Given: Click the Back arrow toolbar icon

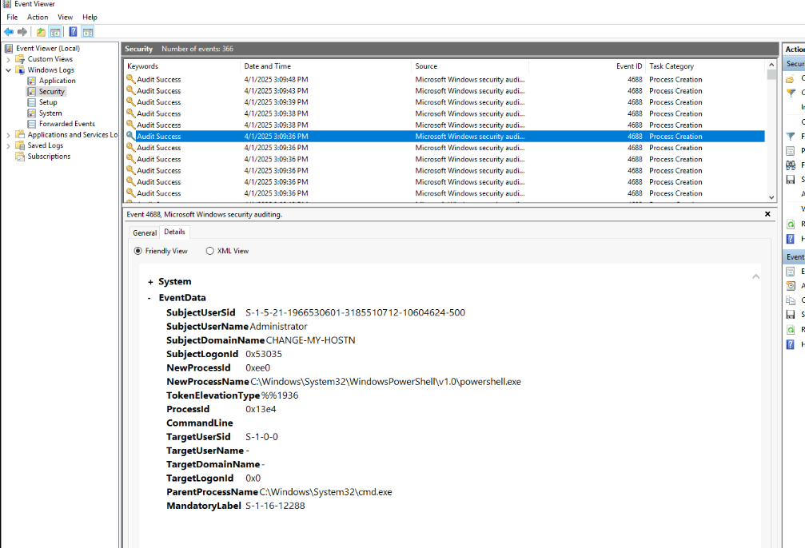Looking at the screenshot, I should coord(9,32).
